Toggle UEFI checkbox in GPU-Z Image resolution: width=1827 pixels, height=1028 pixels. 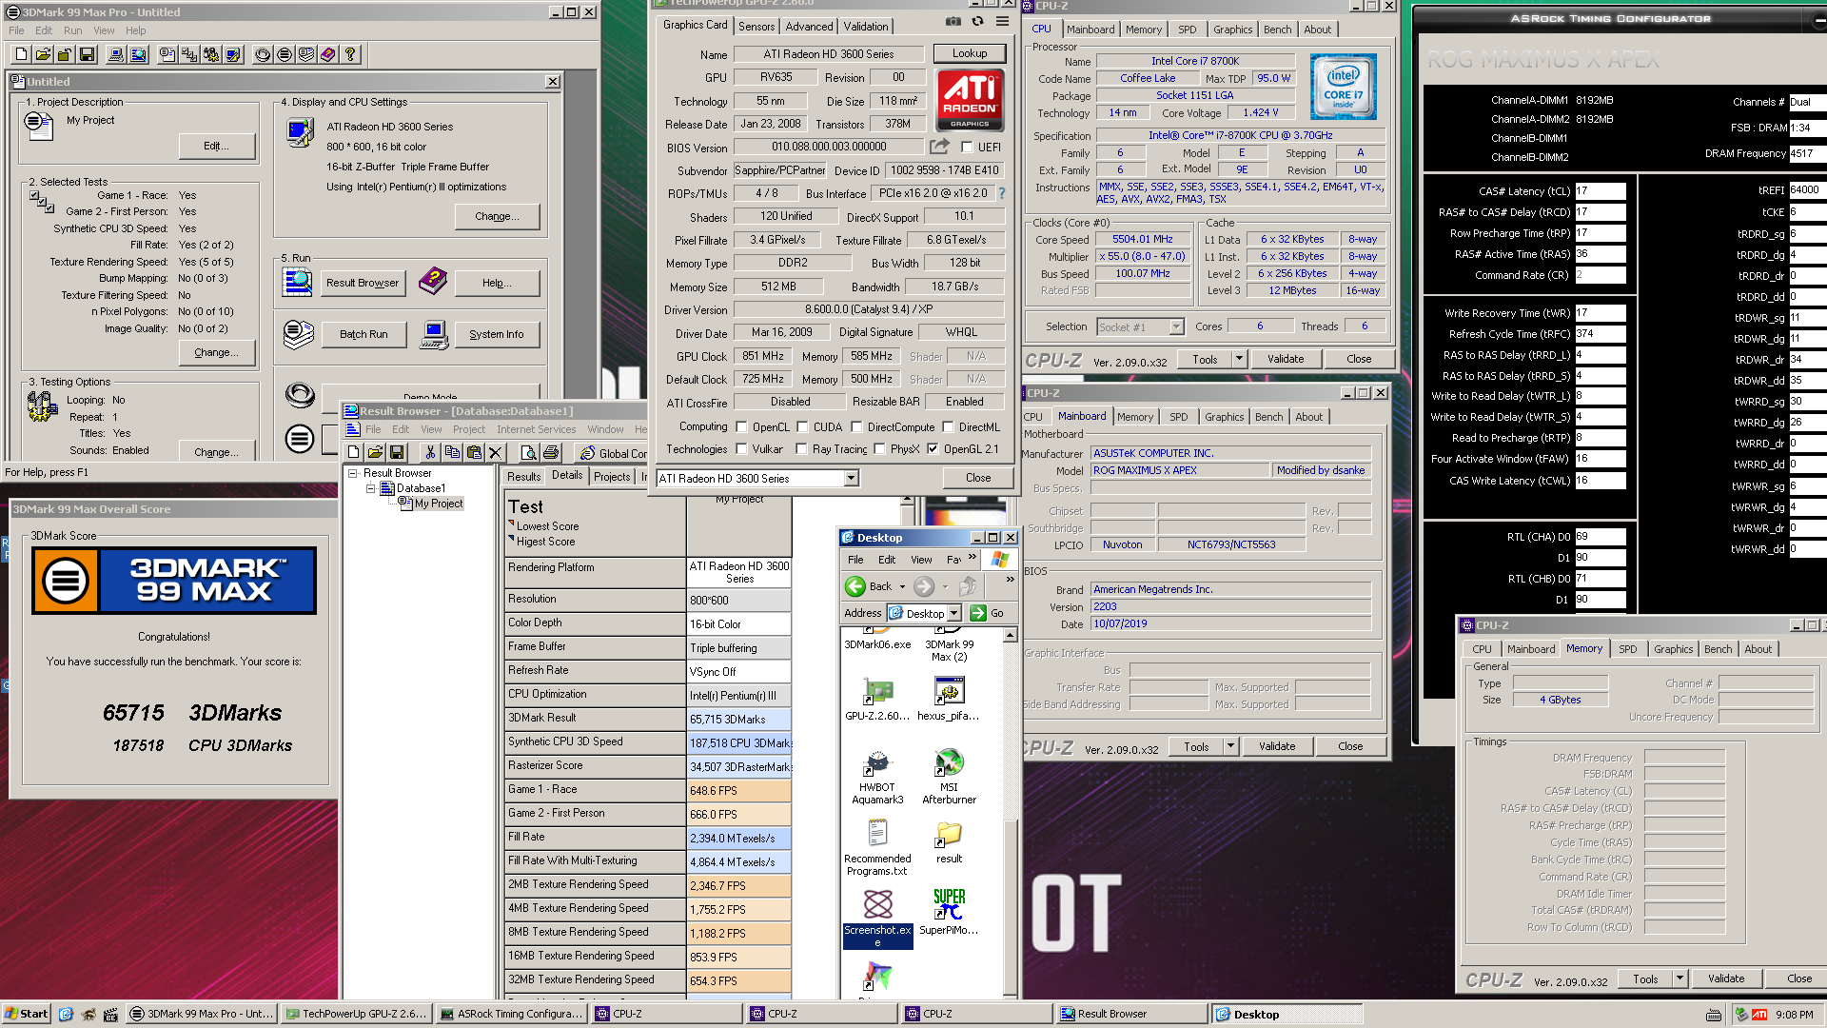[967, 148]
